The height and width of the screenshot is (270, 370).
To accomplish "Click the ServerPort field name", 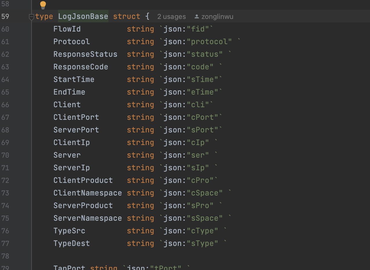I will [76, 130].
